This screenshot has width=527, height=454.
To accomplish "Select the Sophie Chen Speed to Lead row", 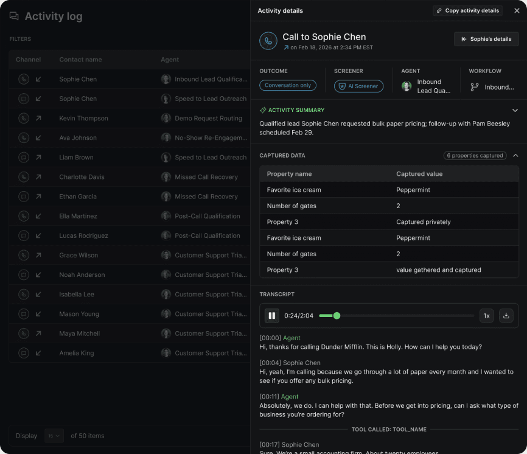I will coord(130,99).
